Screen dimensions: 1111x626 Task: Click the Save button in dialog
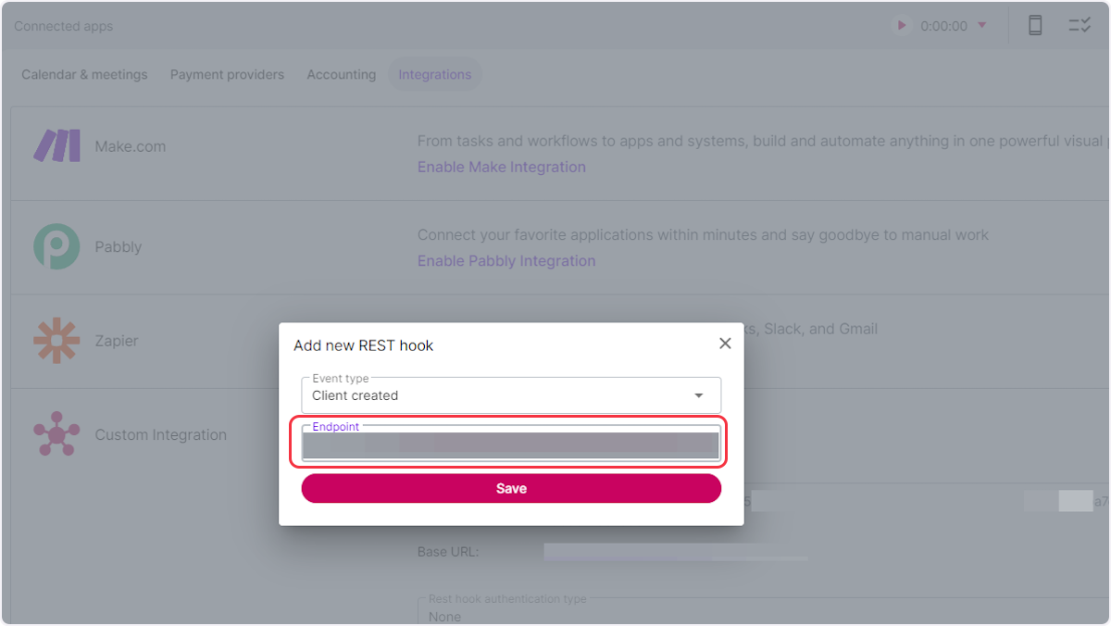[x=511, y=488]
